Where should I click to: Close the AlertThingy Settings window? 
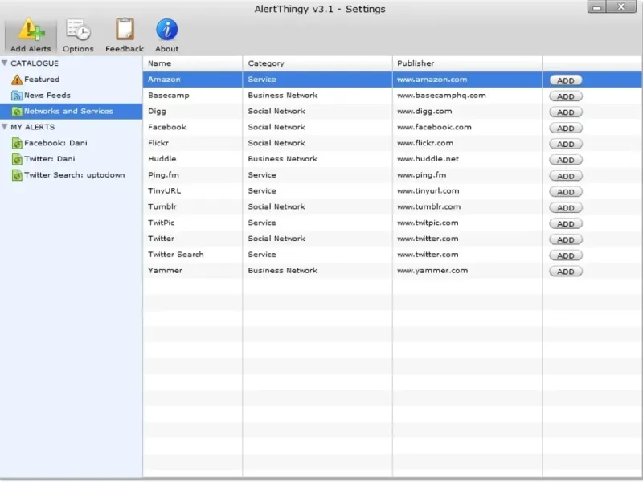[x=623, y=7]
